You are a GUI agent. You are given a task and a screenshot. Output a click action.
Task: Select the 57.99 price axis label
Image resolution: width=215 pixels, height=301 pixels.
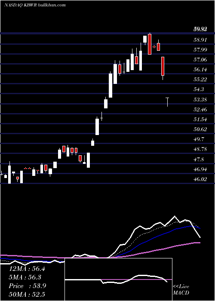(x=200, y=50)
